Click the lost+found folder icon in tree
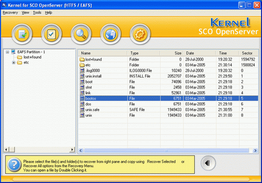Screen dimensions: 262x183 (x=20, y=57)
